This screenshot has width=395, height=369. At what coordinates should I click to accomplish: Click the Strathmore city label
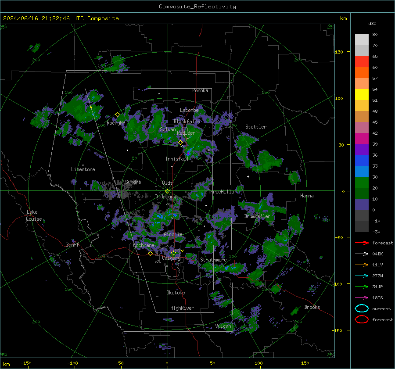(x=213, y=260)
